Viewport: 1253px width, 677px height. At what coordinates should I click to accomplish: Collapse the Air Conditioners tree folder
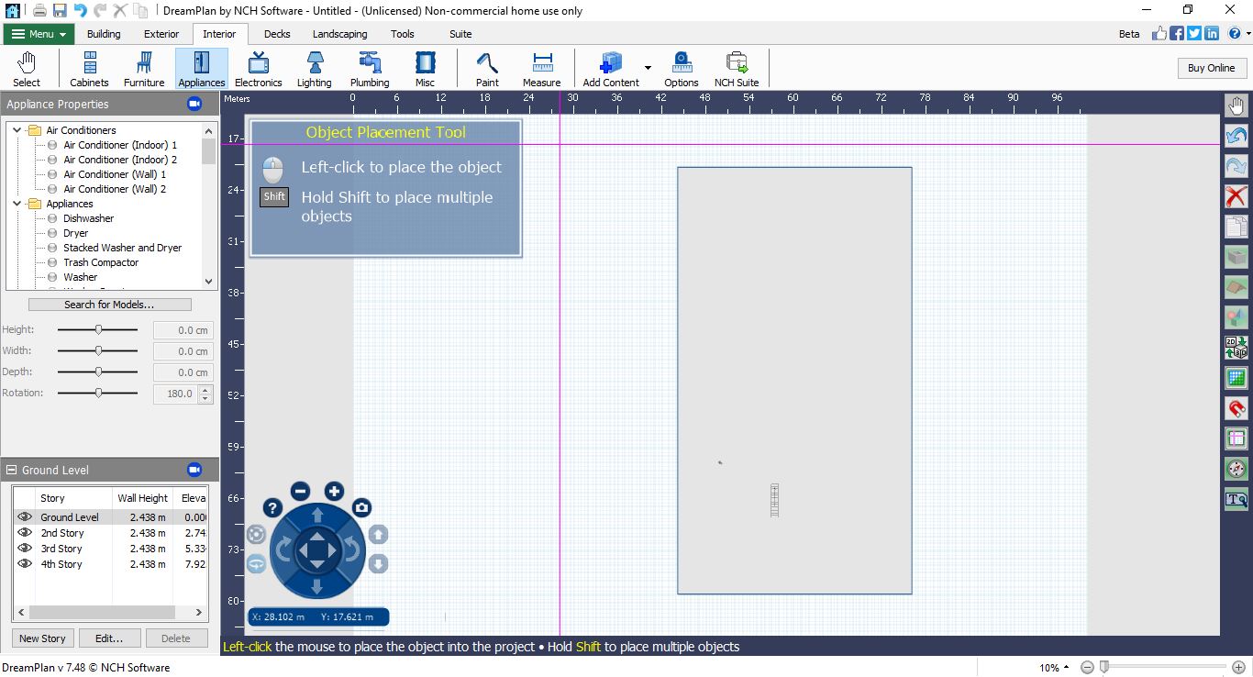click(x=17, y=130)
